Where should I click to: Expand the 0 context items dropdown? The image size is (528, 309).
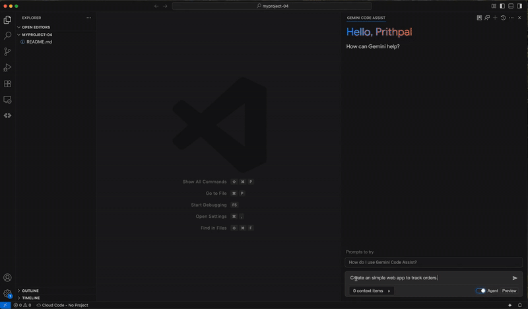tap(371, 291)
